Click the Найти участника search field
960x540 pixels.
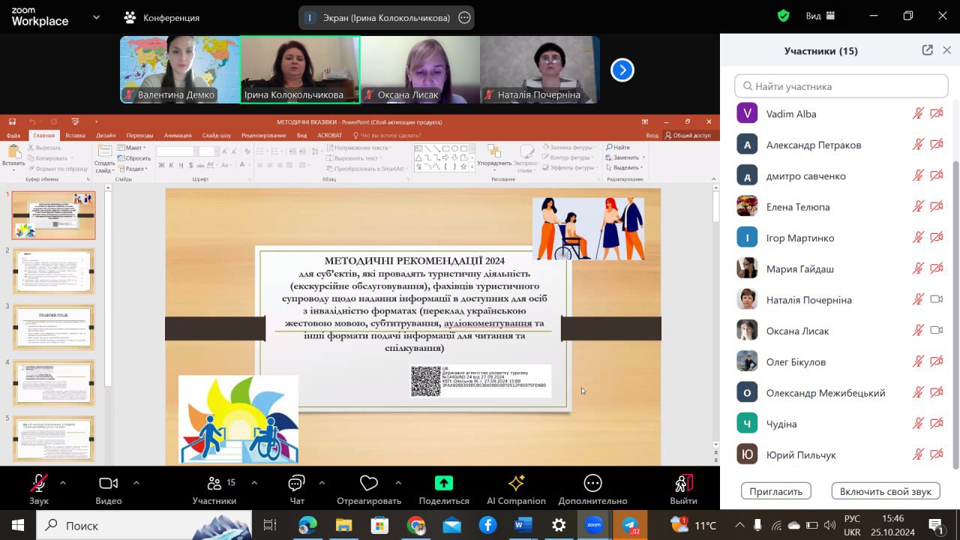point(841,86)
